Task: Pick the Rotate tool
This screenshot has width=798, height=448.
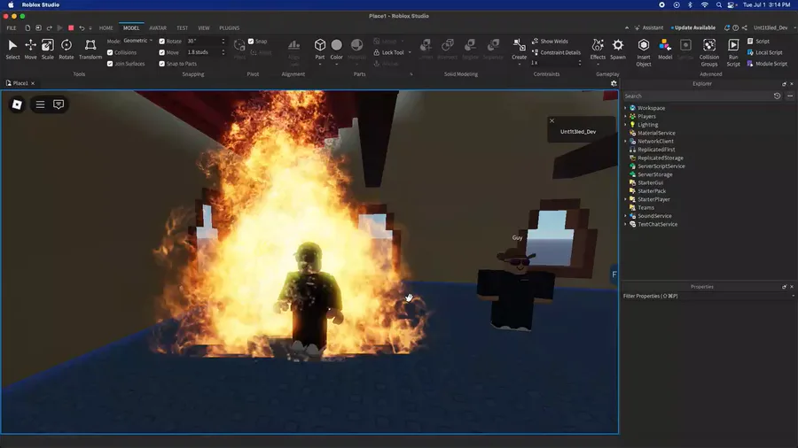Action: (x=66, y=50)
